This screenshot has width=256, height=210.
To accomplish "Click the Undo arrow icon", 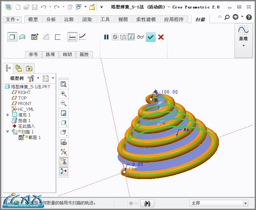I will (43, 7).
